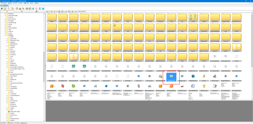Screen dimensions: 253x124
Task: Open the dropdown arrow beside open folder icon
Action: (15, 9)
